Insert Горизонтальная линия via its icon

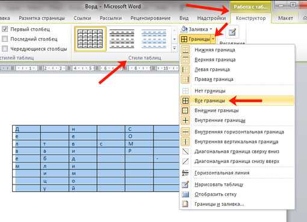coord(185,173)
